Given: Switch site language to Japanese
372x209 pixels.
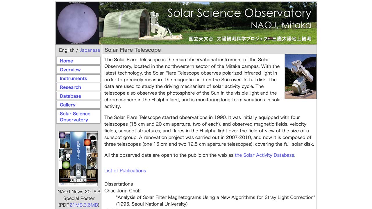Looking at the screenshot, I should point(90,50).
